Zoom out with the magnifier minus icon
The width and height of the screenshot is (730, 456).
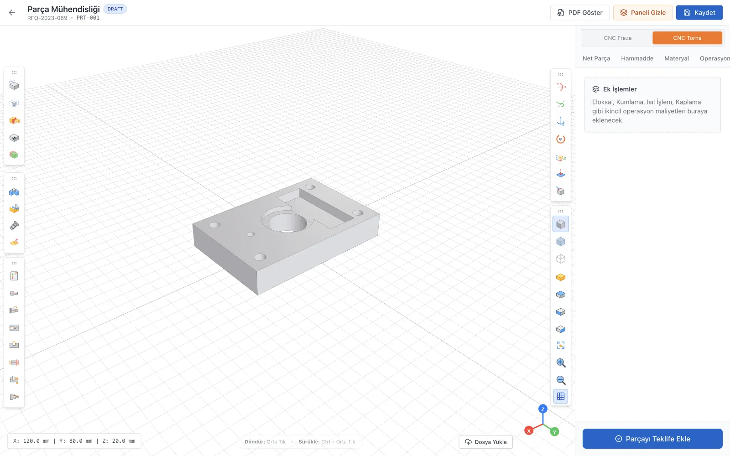click(x=561, y=380)
